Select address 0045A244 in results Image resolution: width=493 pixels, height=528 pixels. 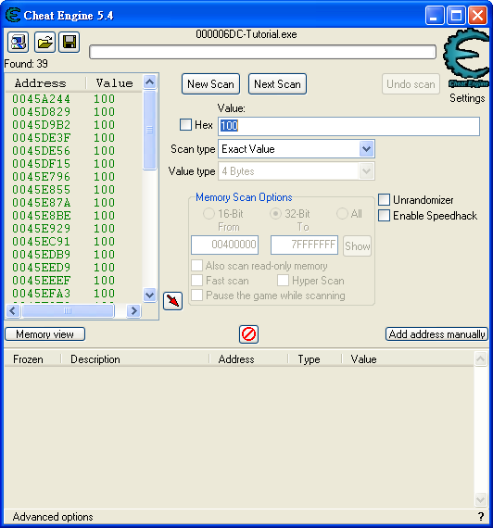[x=41, y=99]
